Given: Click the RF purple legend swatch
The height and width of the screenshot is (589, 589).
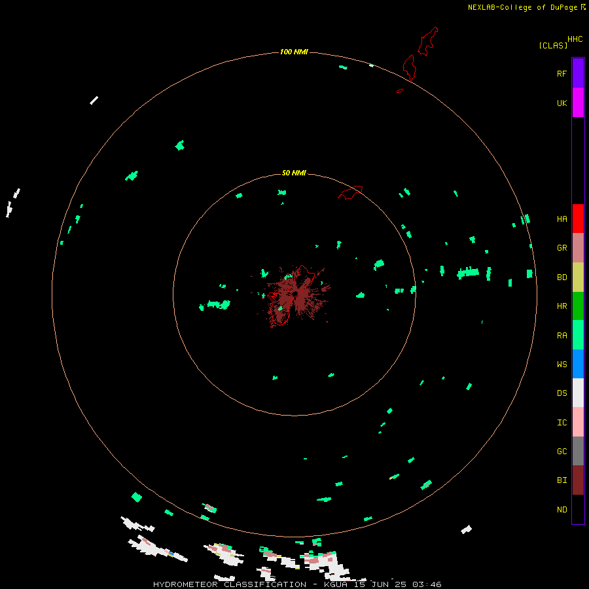Looking at the screenshot, I should (578, 73).
